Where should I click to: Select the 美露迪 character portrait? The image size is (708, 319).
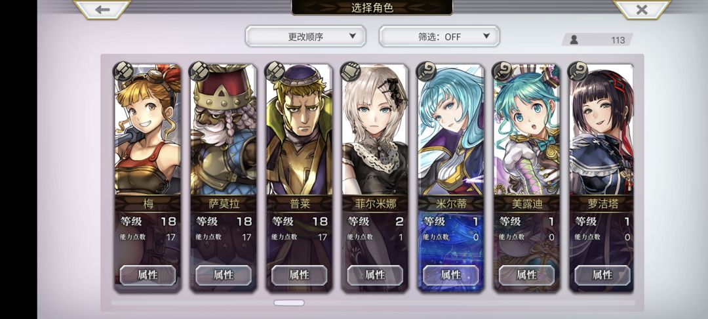tap(526, 130)
